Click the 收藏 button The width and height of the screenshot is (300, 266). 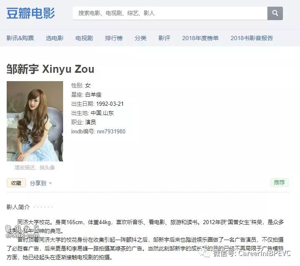point(16,183)
